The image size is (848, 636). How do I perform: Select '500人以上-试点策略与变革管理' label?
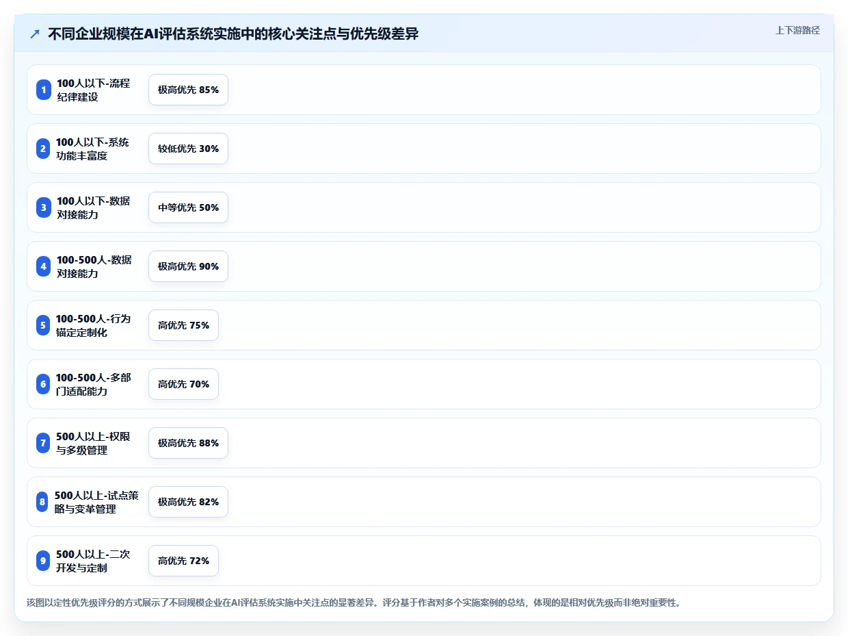[x=96, y=502]
